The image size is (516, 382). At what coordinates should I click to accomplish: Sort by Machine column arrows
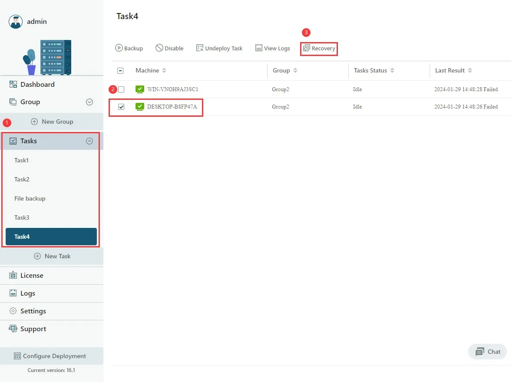pyautogui.click(x=164, y=71)
